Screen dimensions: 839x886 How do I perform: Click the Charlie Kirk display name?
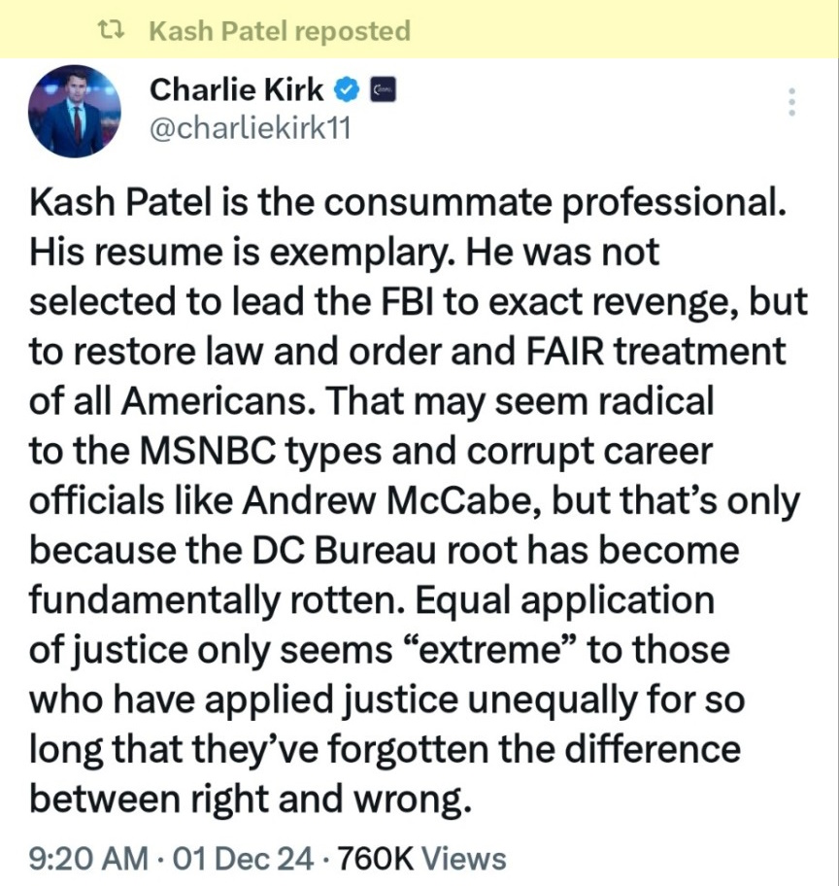click(x=237, y=92)
